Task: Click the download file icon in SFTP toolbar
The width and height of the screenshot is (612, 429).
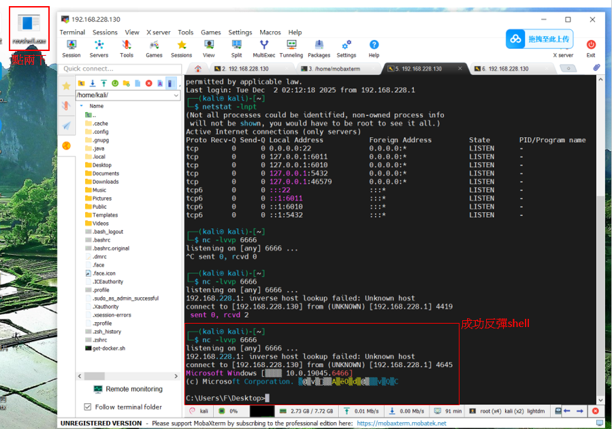Action: (x=93, y=83)
